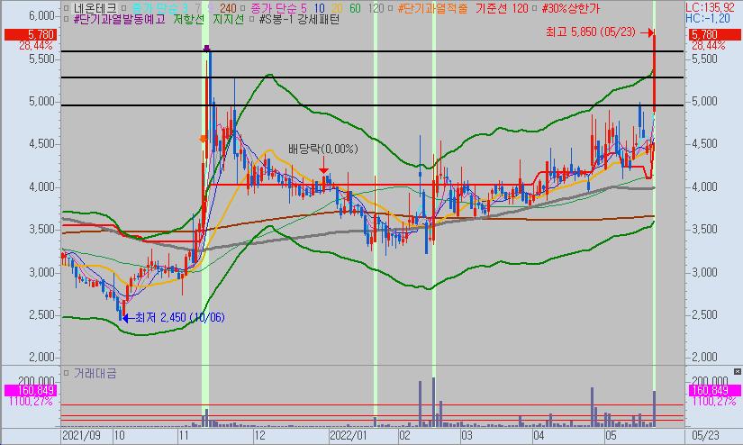Toggle the #30%상한가 indicator checkbox
This screenshot has width=743, height=445.
[534, 8]
